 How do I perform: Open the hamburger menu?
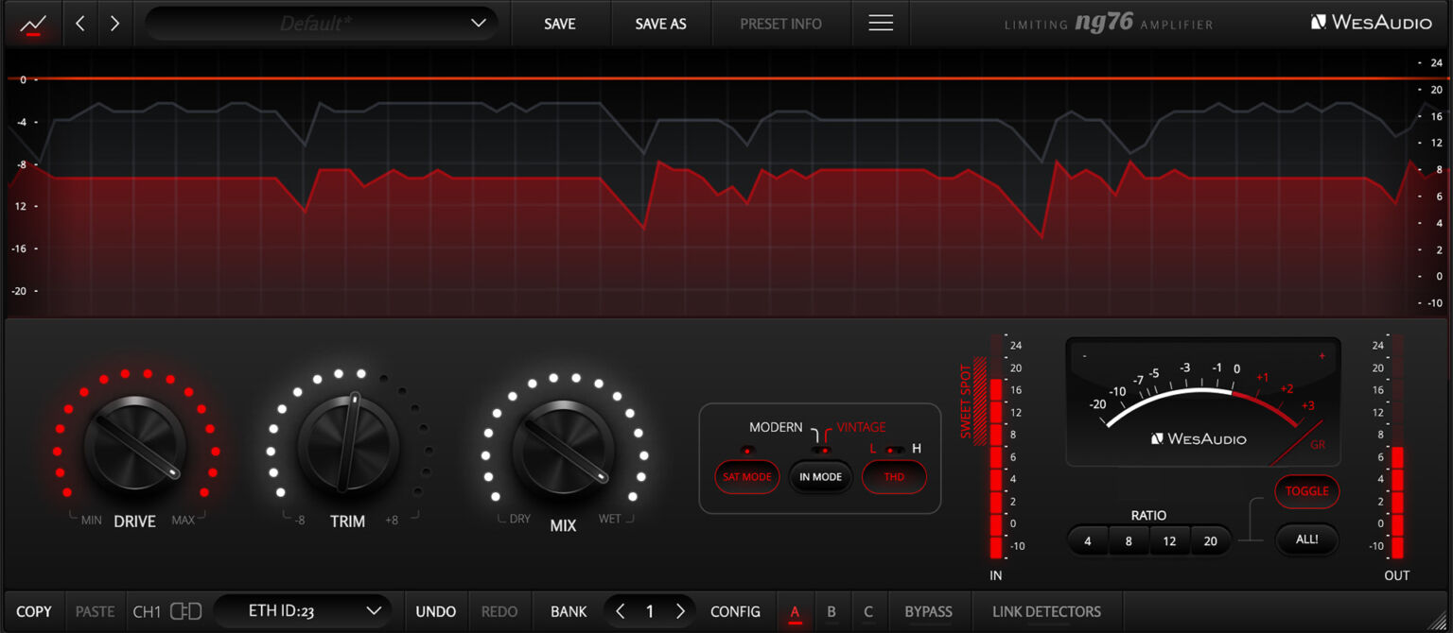[x=881, y=24]
